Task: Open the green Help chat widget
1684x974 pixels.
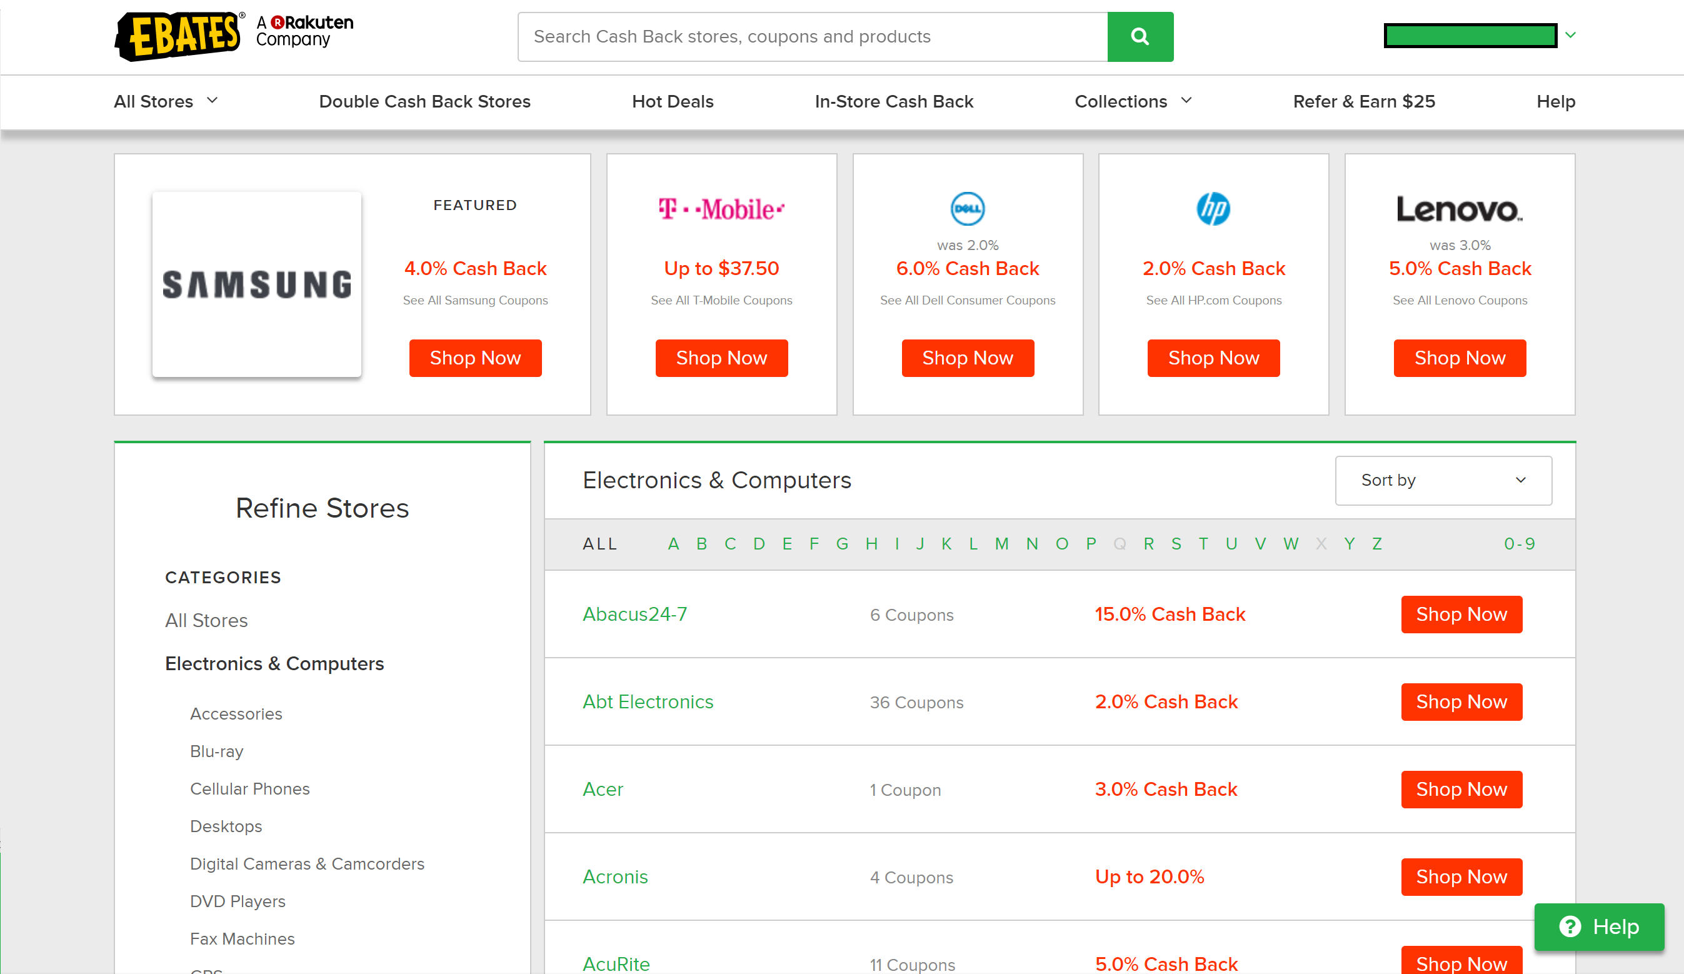Action: [1598, 926]
